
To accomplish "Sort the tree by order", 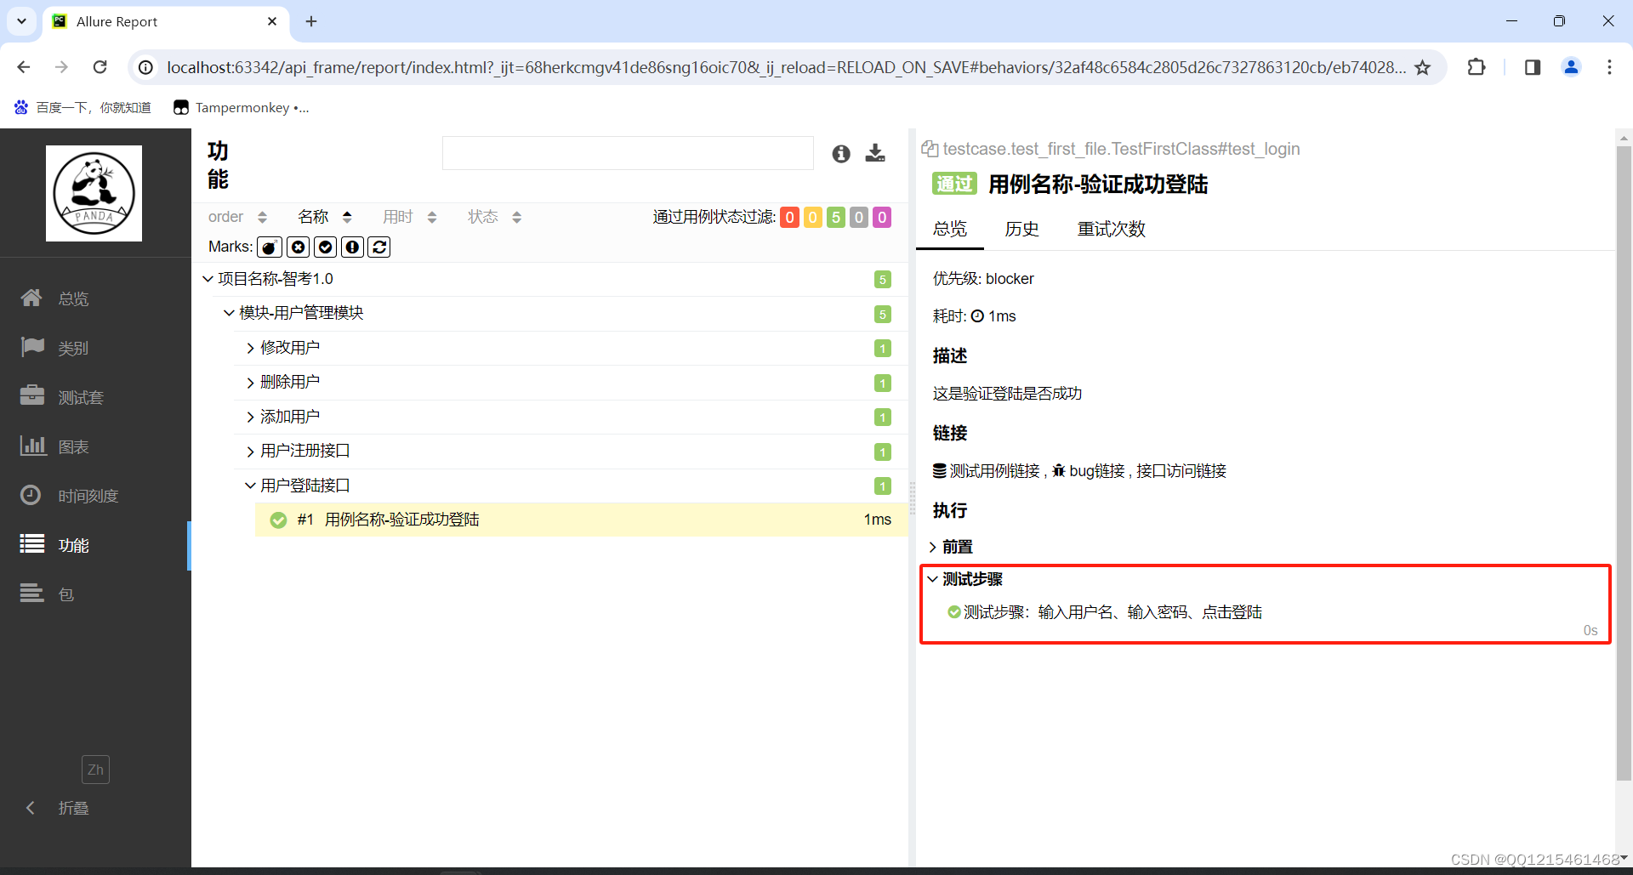I will tap(237, 217).
